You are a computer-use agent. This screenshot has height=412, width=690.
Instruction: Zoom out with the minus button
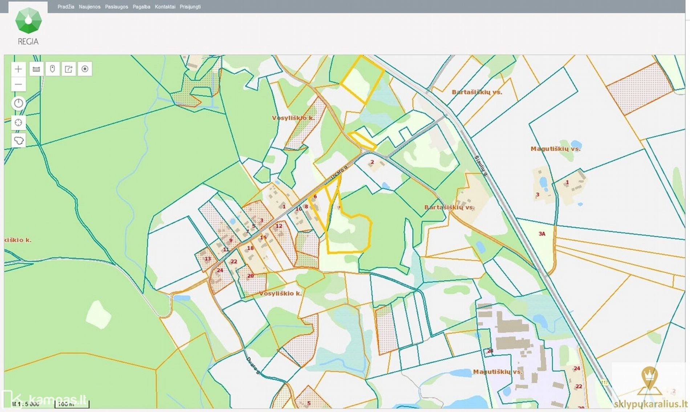(x=18, y=84)
